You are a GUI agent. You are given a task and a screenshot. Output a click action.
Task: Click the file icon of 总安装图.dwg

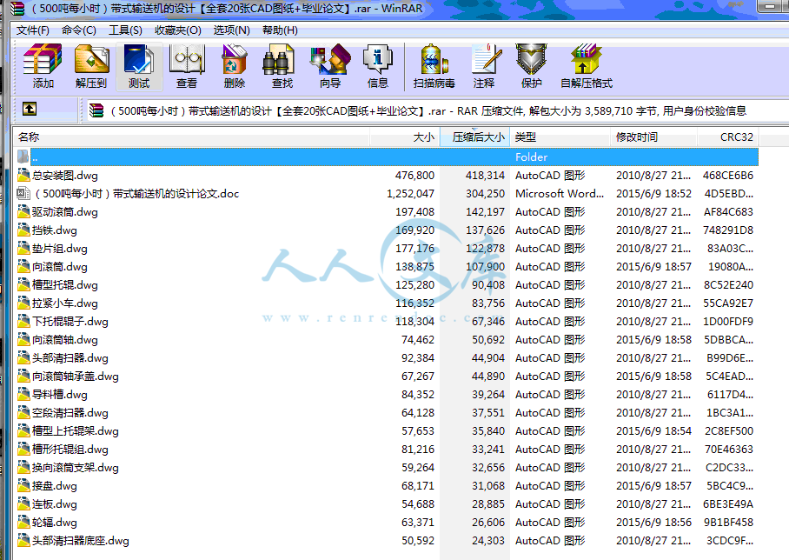pos(23,175)
